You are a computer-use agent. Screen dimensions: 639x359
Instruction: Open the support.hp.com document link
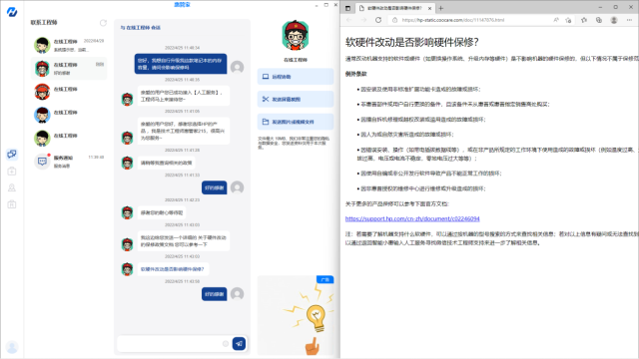click(x=412, y=218)
